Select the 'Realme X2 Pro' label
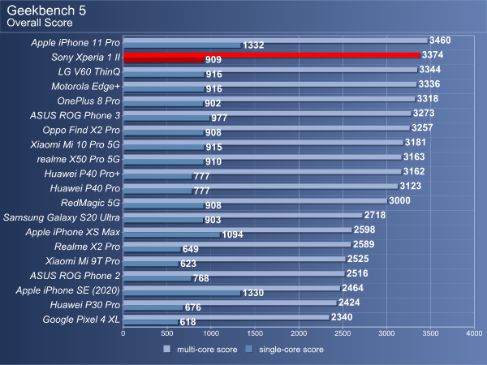487x365 pixels. (88, 247)
